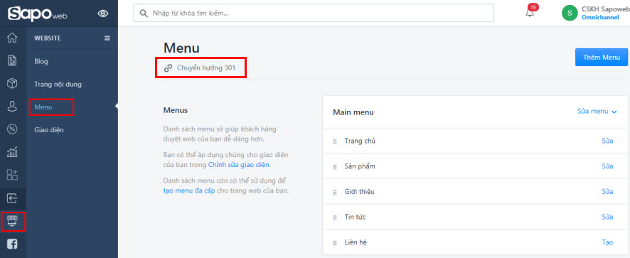Open the Customers person icon
Image resolution: width=630 pixels, height=258 pixels.
click(x=13, y=107)
